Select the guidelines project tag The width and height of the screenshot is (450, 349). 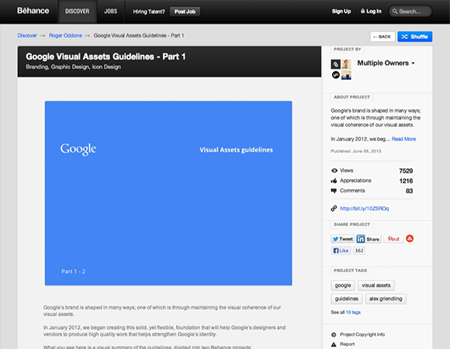[346, 299]
